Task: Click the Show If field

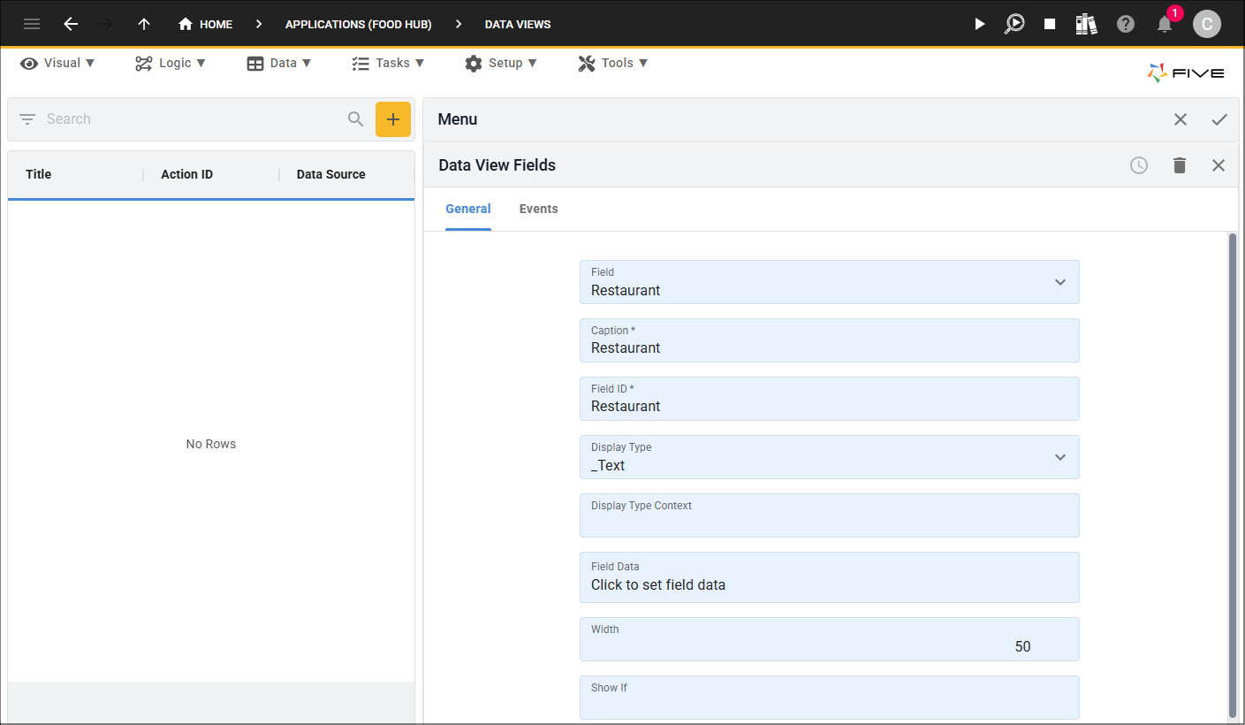Action: pyautogui.click(x=829, y=698)
